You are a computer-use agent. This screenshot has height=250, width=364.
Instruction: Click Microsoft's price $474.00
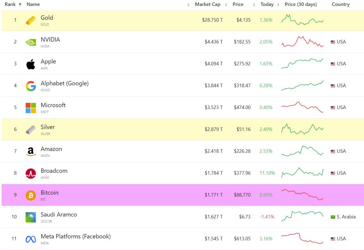(x=242, y=108)
